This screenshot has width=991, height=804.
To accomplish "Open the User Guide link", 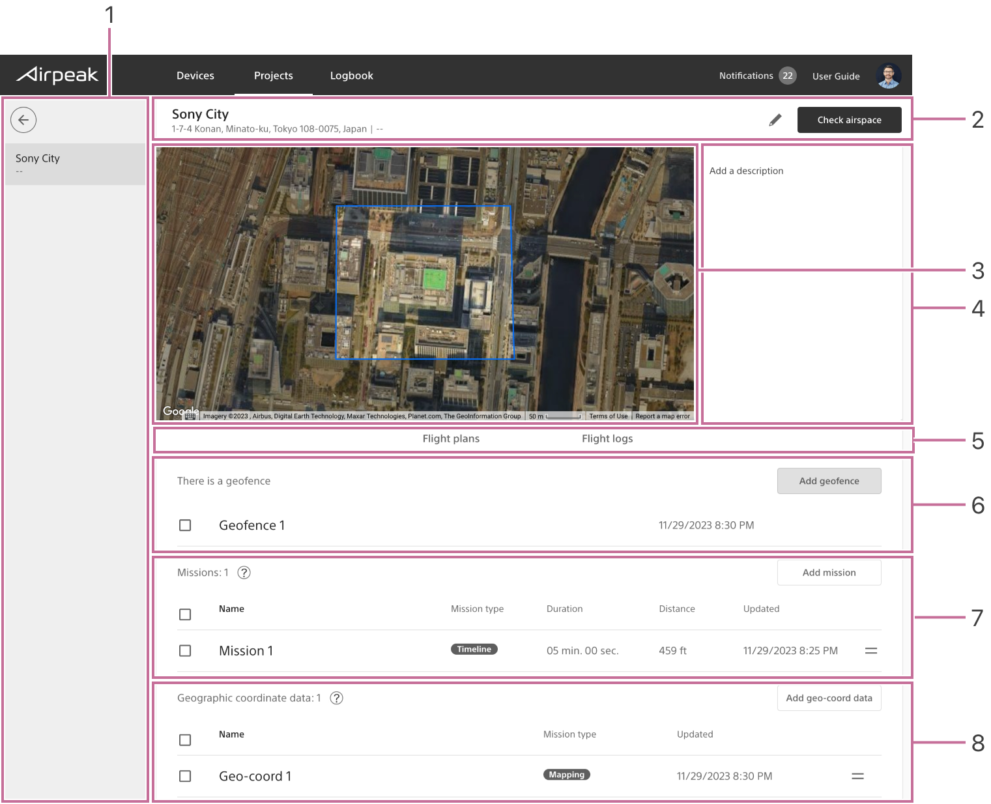I will [x=836, y=76].
